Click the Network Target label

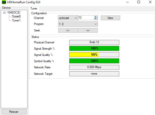[x=43, y=74]
